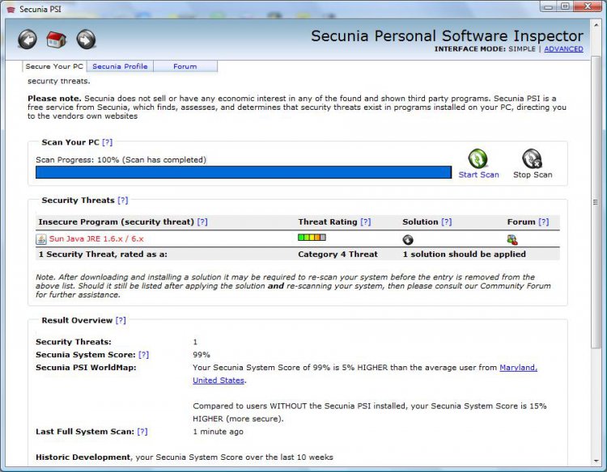Open help [?] beside Insecure Program column
The width and height of the screenshot is (607, 472).
pos(202,222)
